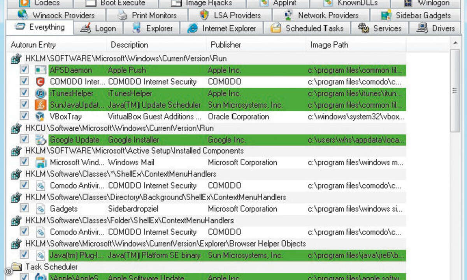467x280 pixels.
Task: Click registry icon of Folder\ShellEx ContextMenuHandlers key
Action: tap(16, 220)
